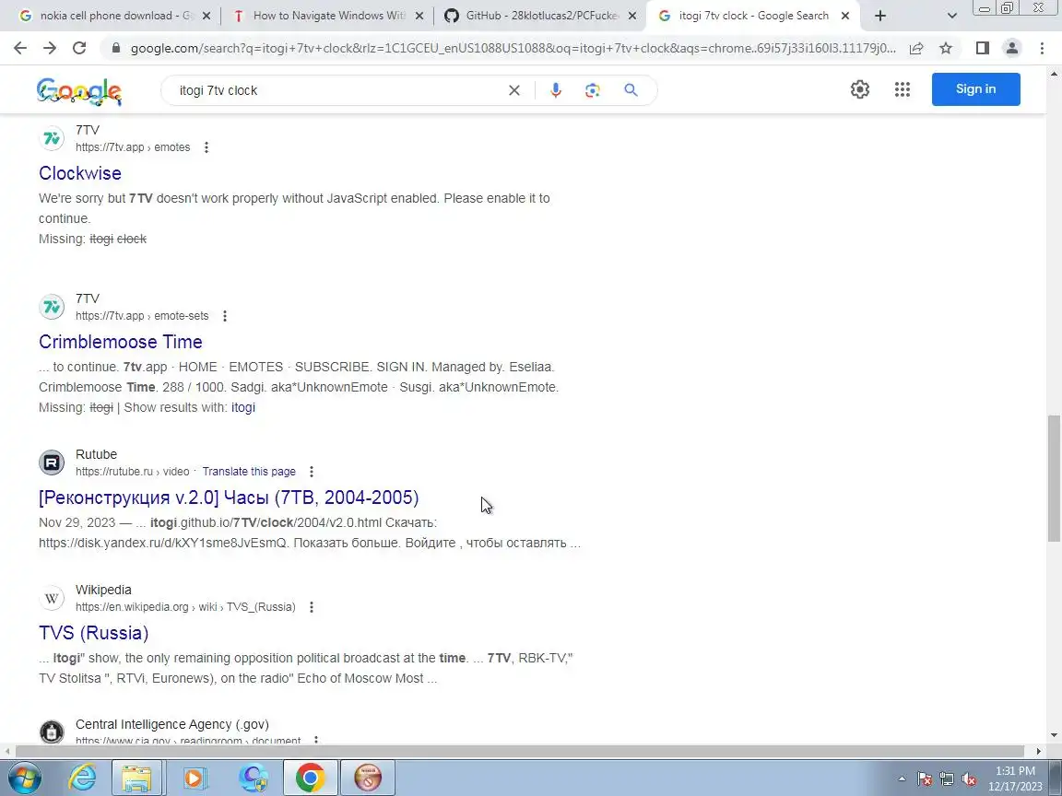
Task: Open the Rutube Часы 7ТВ result
Action: (229, 497)
